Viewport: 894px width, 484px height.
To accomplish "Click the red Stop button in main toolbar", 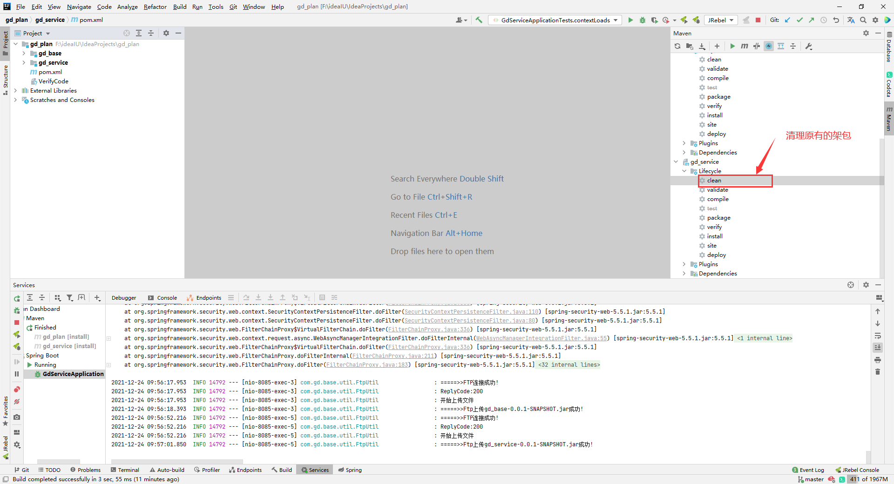I will coord(758,20).
